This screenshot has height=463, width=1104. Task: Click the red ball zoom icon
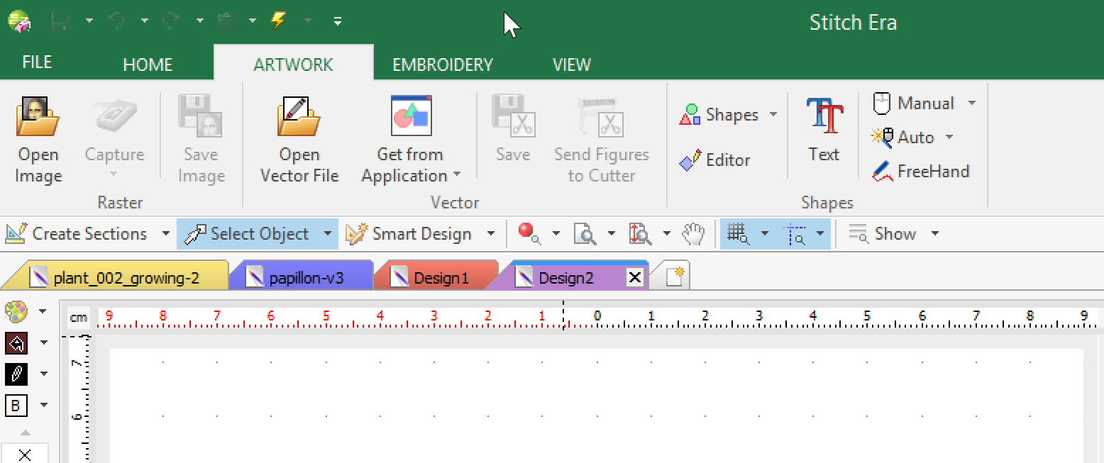point(529,233)
